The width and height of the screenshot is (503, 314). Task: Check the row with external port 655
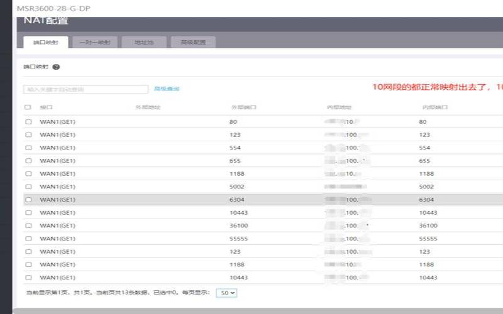(28, 161)
